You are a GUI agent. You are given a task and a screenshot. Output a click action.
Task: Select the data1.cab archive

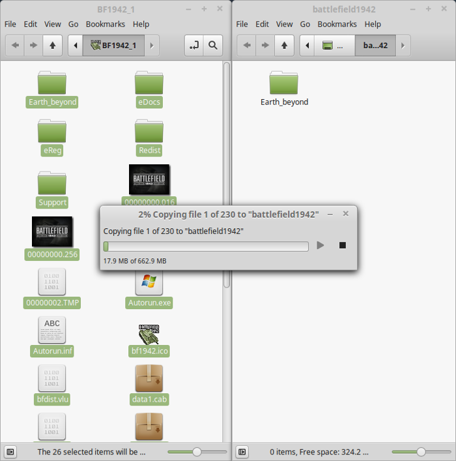pyautogui.click(x=149, y=385)
